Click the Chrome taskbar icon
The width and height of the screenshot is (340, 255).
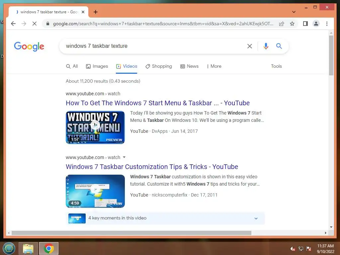click(48, 248)
